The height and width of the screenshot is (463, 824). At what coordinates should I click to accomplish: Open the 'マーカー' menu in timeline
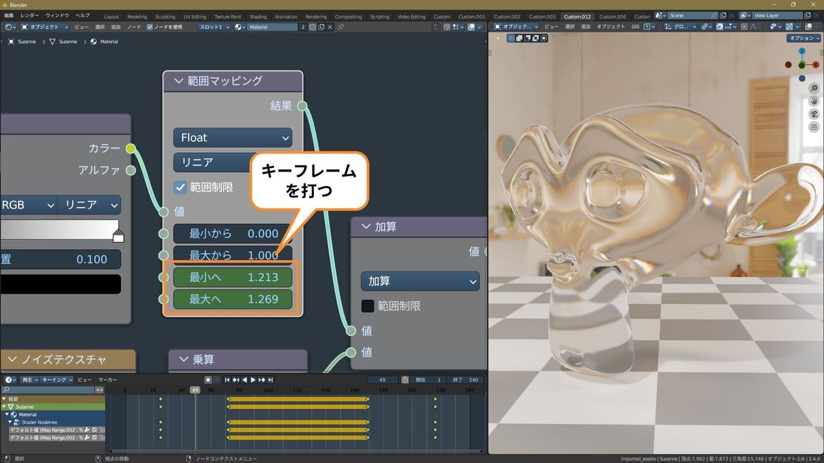pos(108,379)
